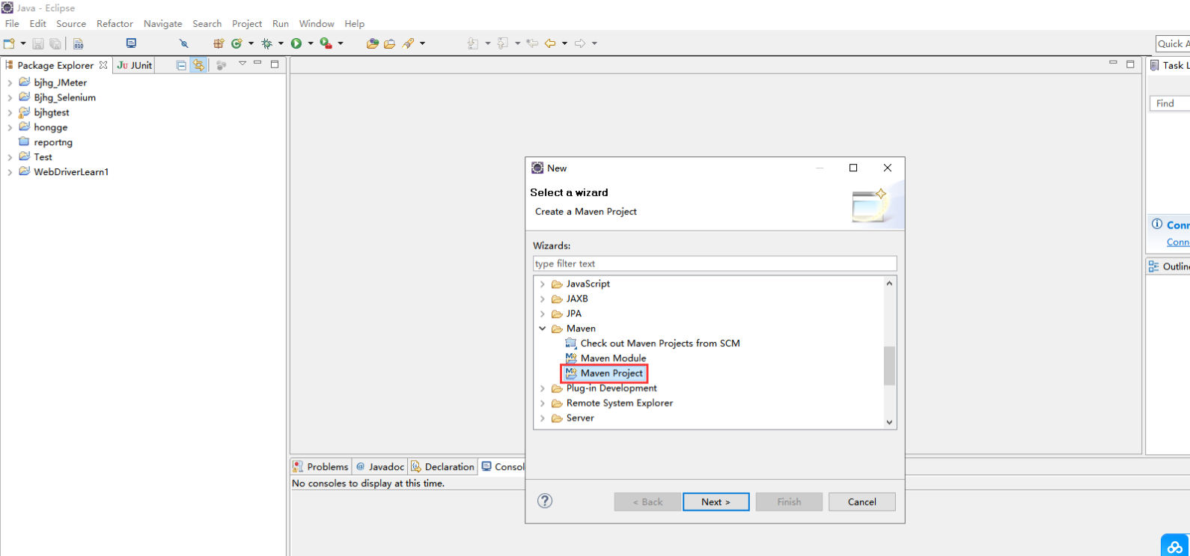Click the Find field in Task List
This screenshot has width=1190, height=556.
point(1170,103)
